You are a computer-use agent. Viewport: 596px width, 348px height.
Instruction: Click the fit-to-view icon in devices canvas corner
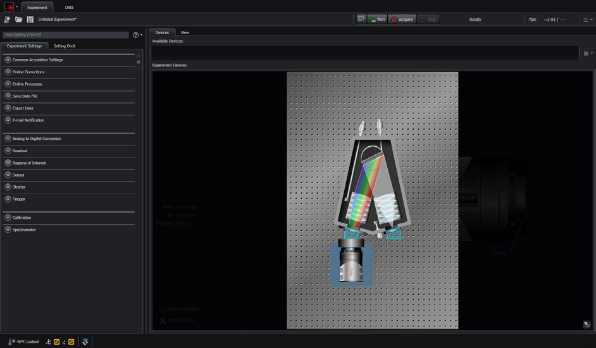pyautogui.click(x=587, y=324)
